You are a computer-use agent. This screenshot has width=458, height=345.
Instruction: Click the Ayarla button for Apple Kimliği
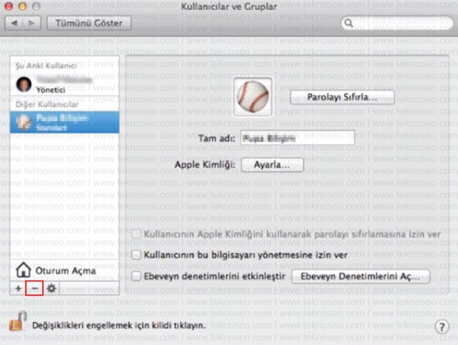click(272, 165)
